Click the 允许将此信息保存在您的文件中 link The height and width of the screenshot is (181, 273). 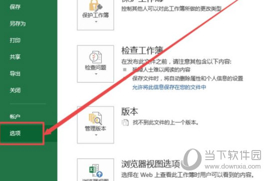click(169, 87)
